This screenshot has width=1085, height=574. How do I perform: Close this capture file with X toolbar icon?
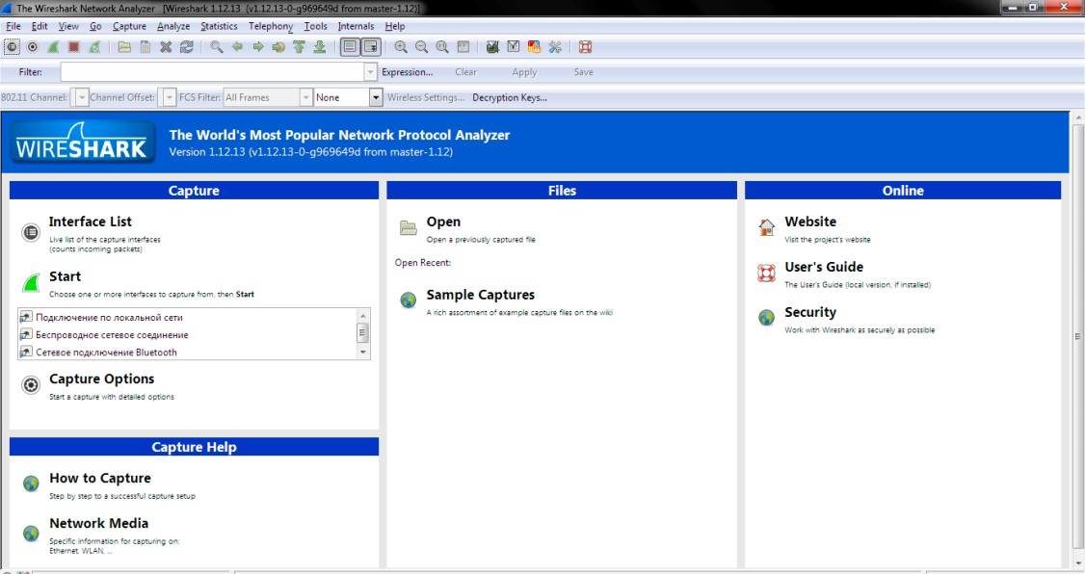coord(166,47)
